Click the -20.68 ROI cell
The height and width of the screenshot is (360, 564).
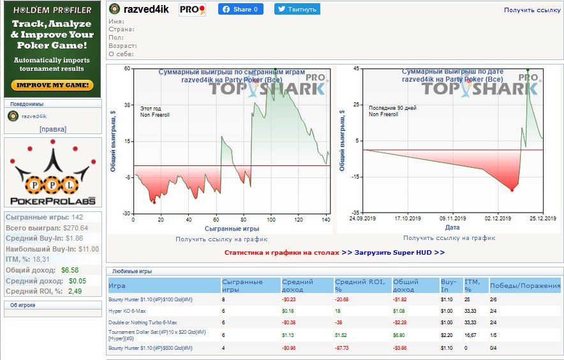(342, 299)
